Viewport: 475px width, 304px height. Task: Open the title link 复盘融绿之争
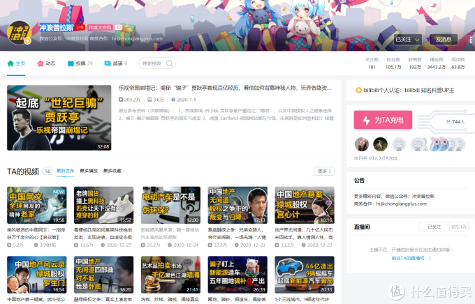237,234
